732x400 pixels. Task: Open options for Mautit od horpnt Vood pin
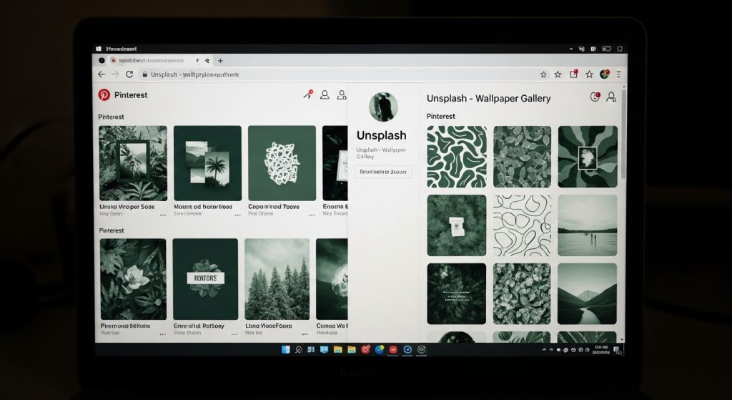(x=237, y=215)
